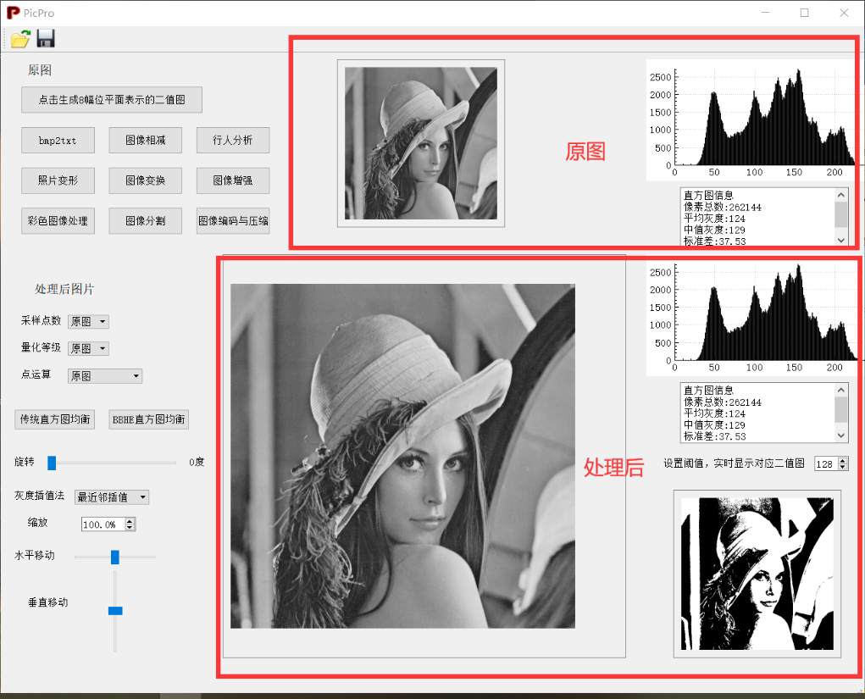Click the 照片变形 button
865x699 pixels.
point(58,180)
